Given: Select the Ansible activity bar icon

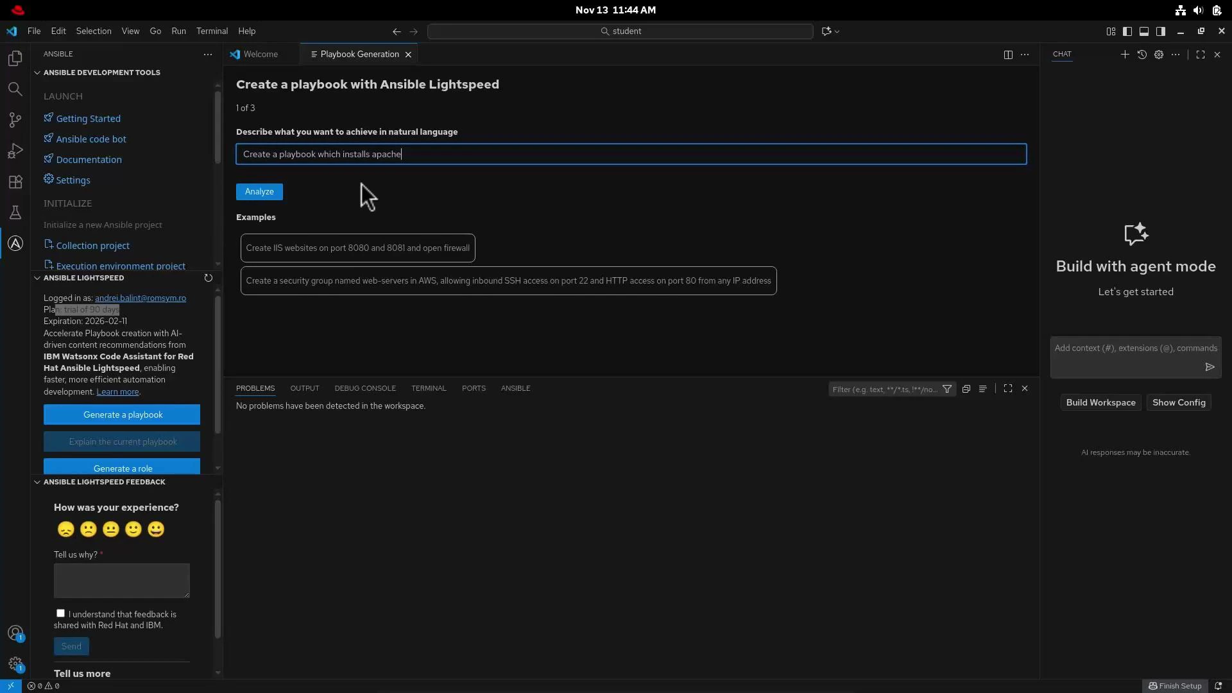Looking at the screenshot, I should [x=15, y=243].
